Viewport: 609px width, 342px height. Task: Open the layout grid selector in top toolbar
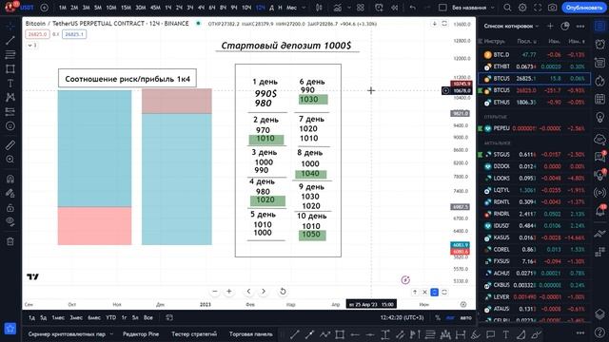click(x=361, y=8)
